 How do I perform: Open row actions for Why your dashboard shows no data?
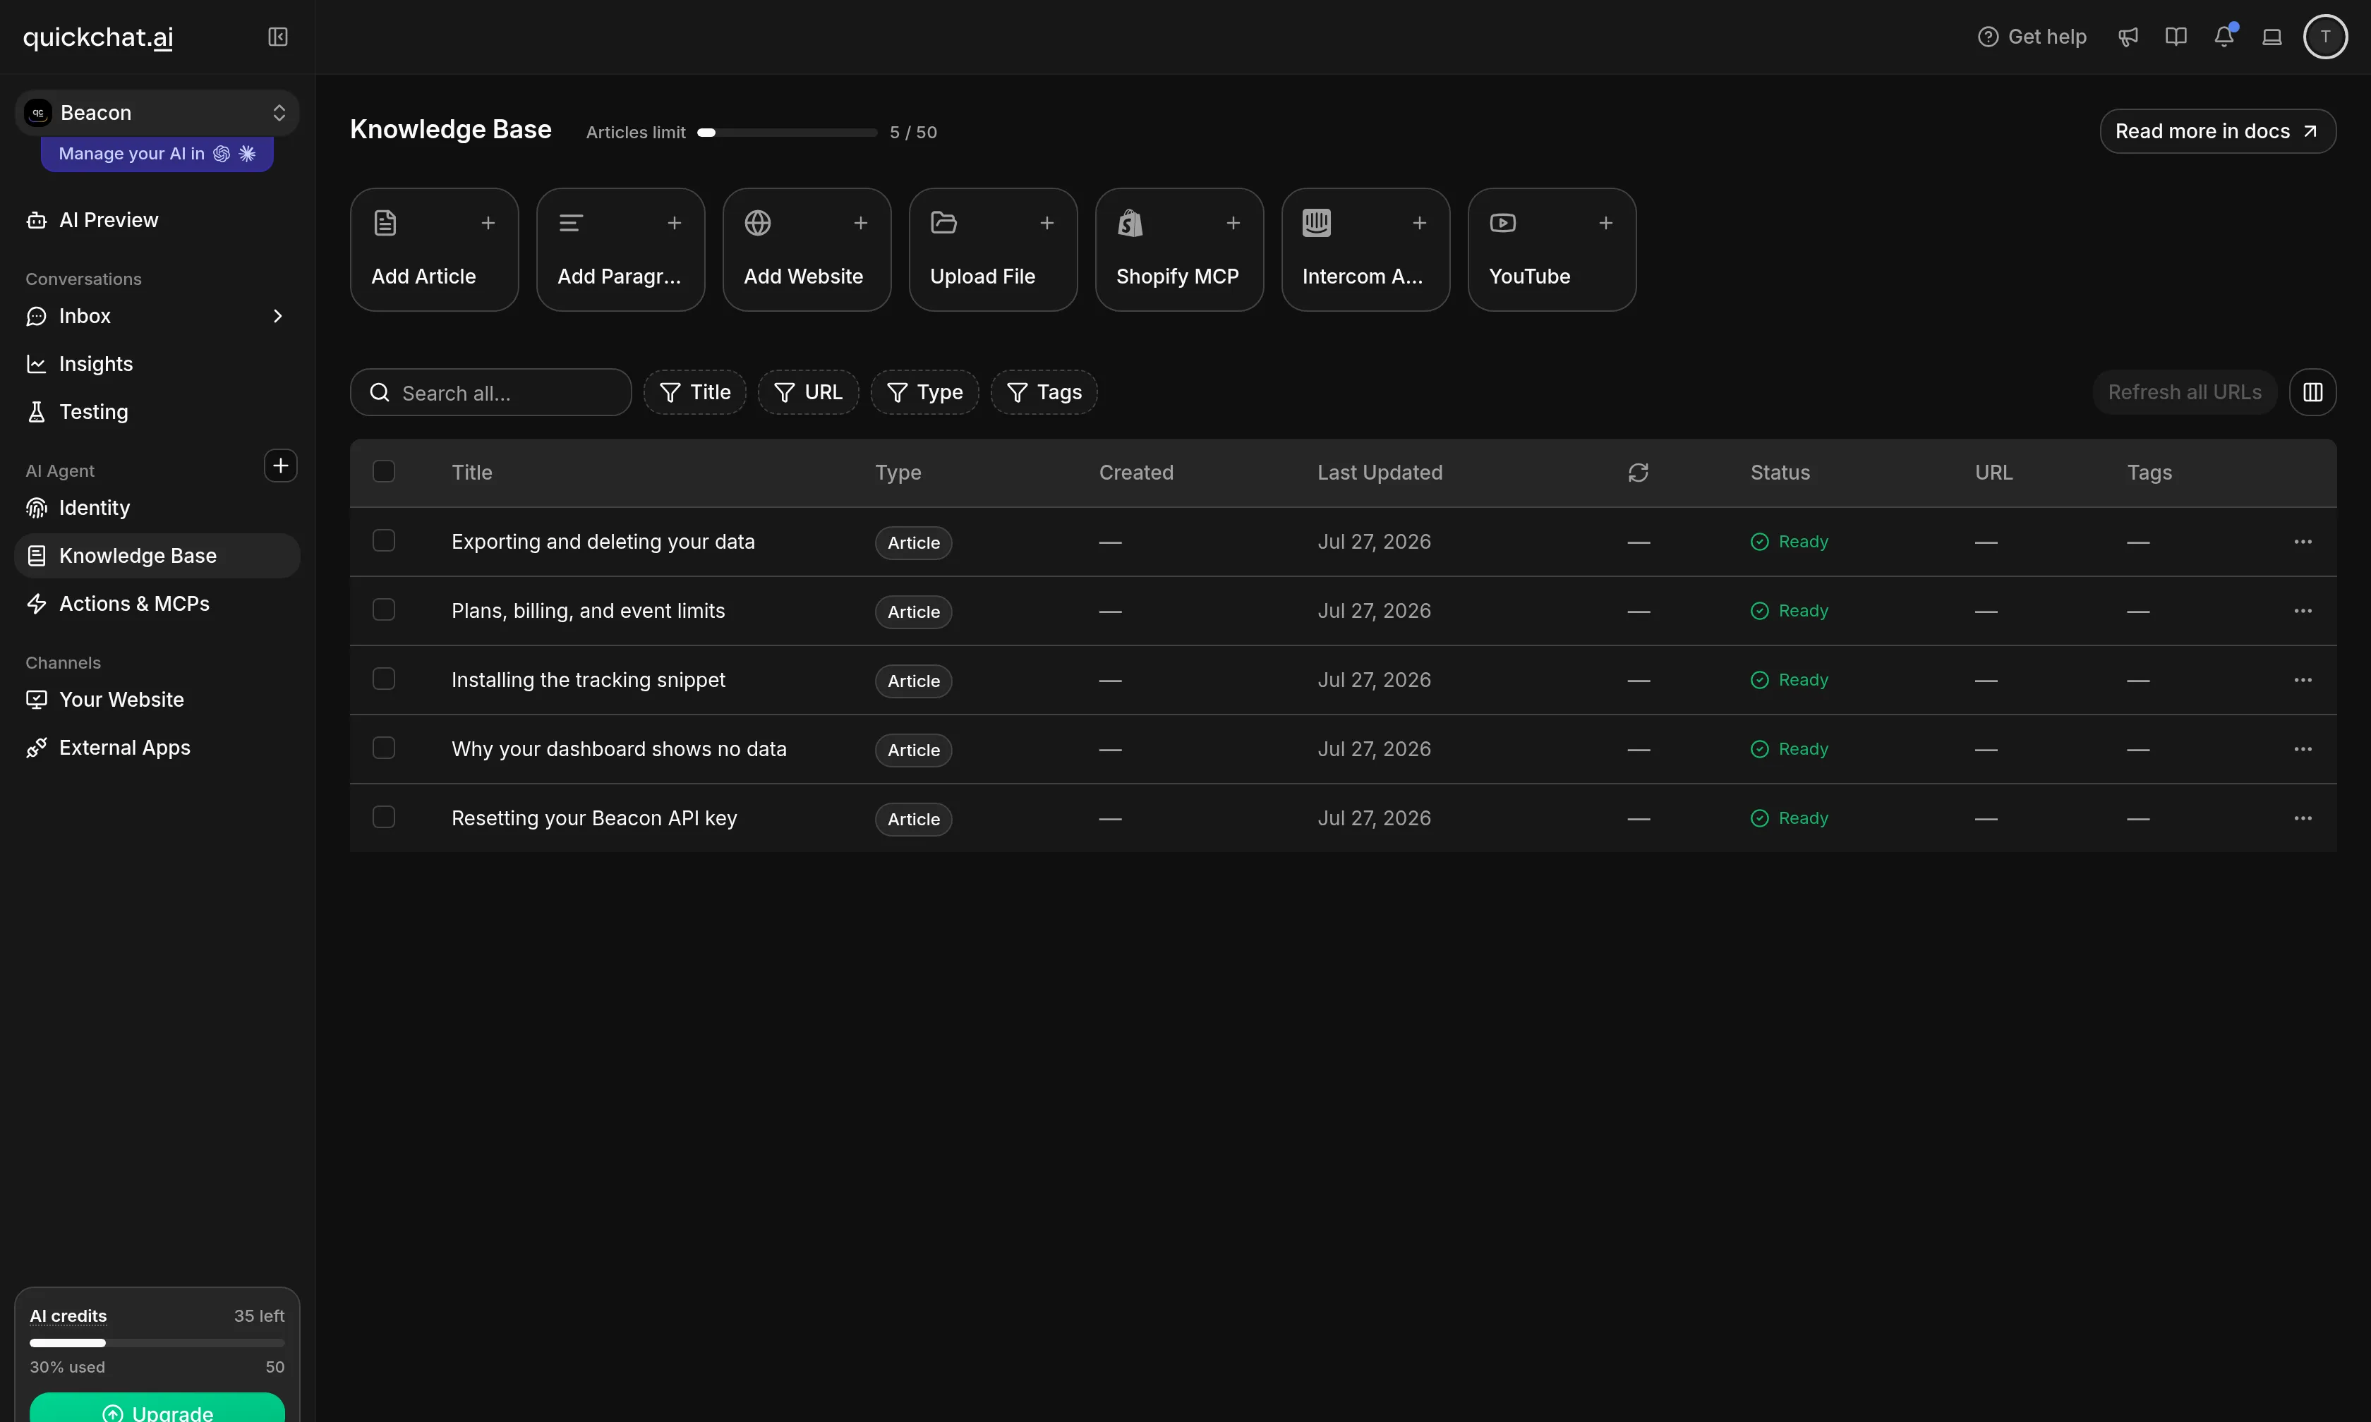tap(2303, 748)
